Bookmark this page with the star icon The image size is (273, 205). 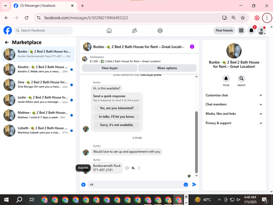click(242, 17)
